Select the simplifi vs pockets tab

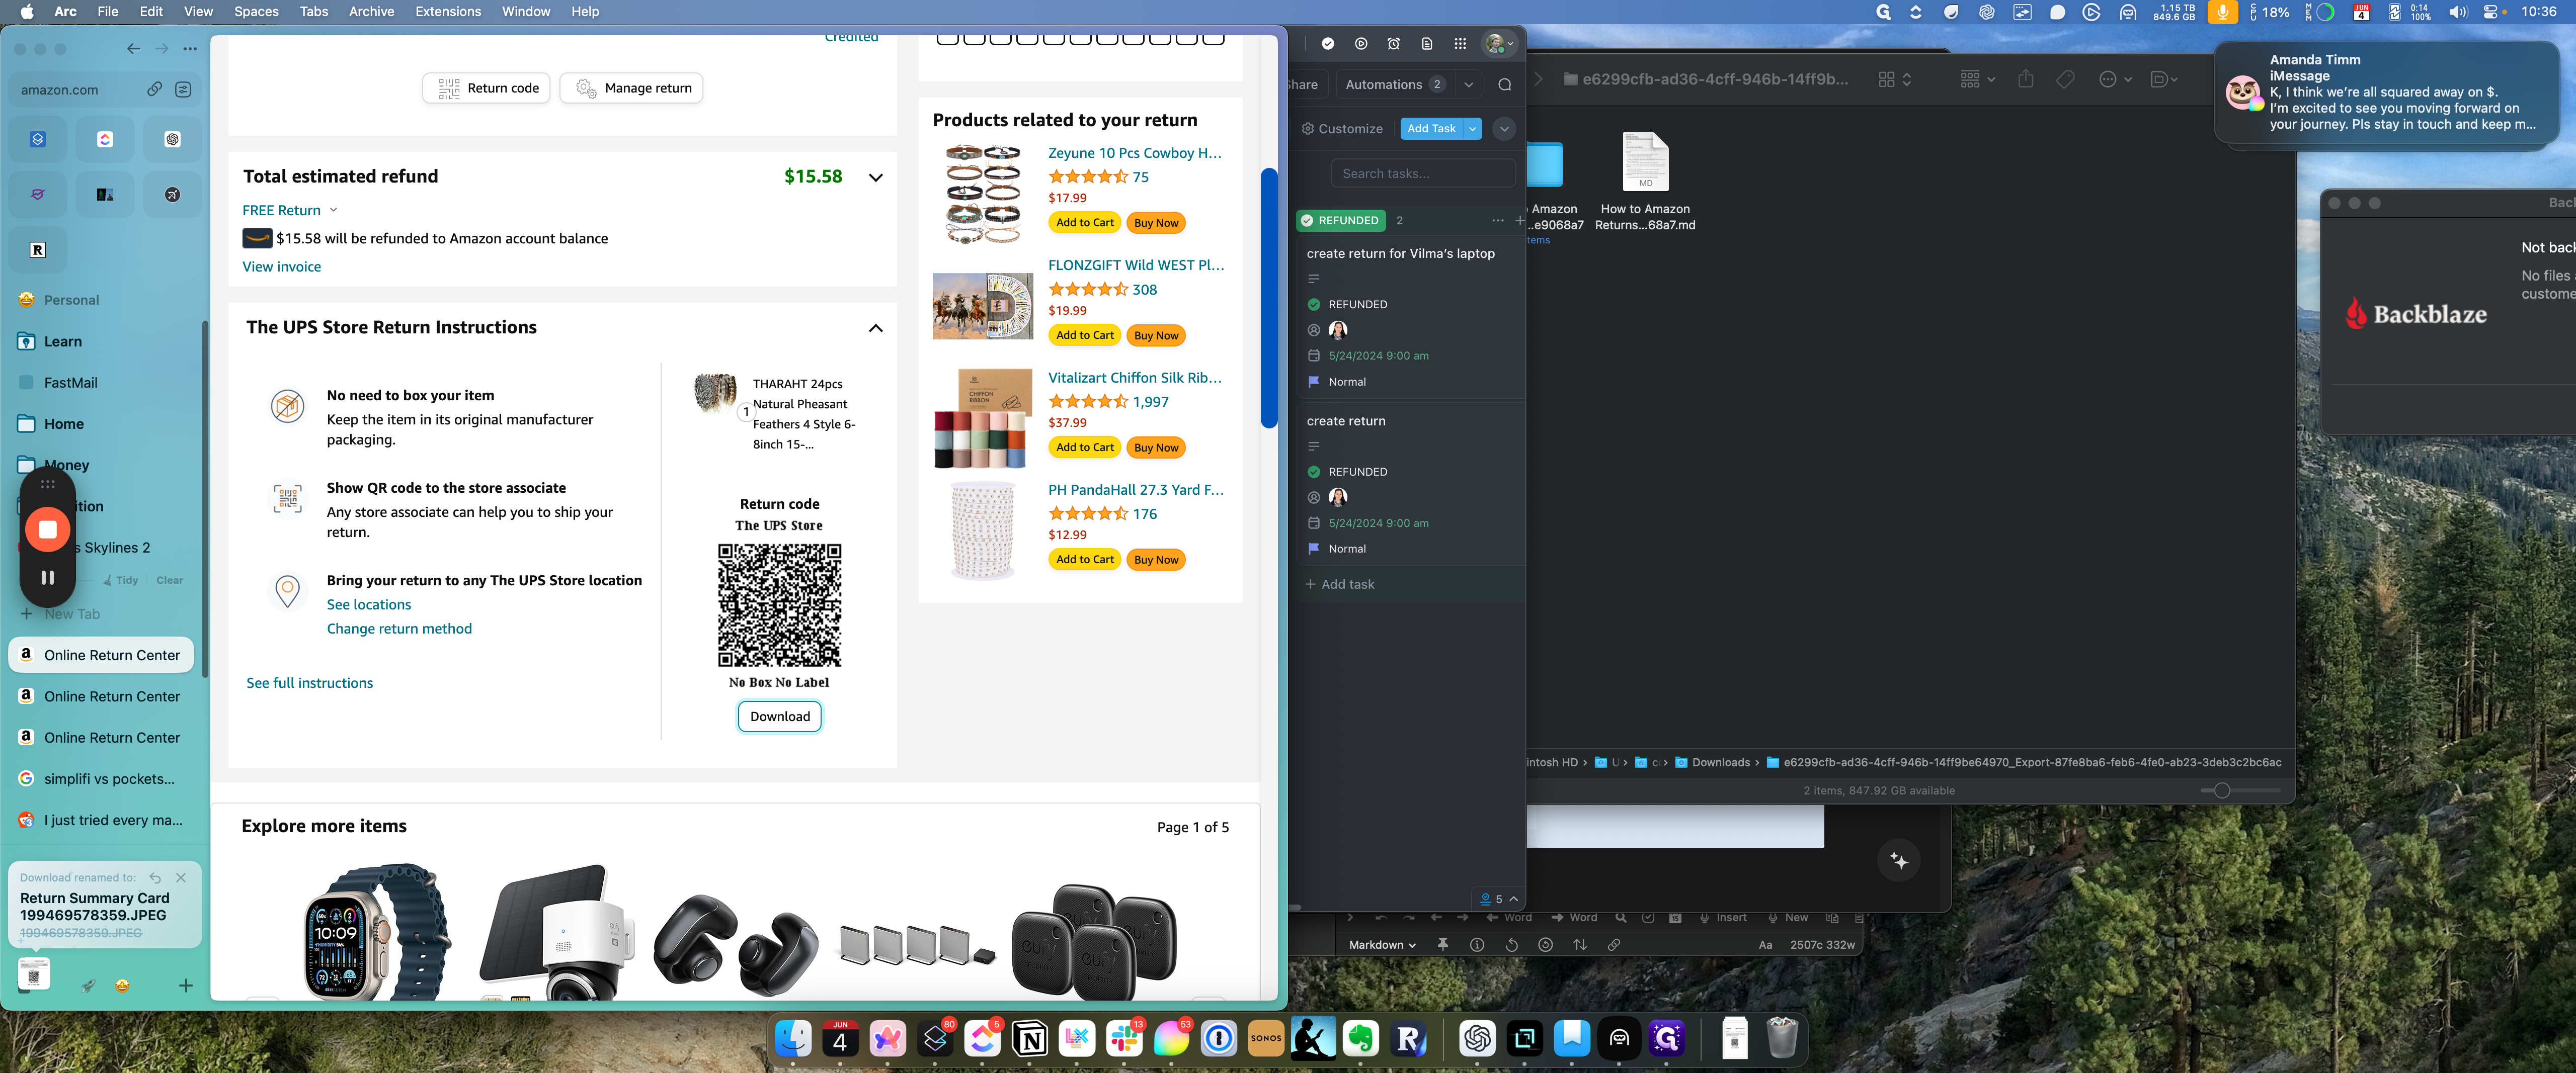tap(101, 778)
